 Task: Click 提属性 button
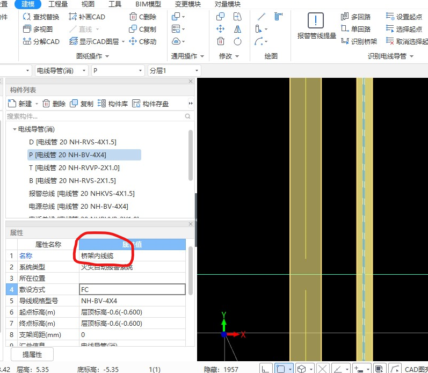click(x=32, y=354)
